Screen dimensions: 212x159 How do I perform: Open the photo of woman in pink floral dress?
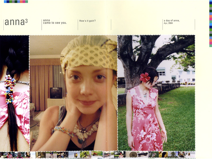coord(156,93)
